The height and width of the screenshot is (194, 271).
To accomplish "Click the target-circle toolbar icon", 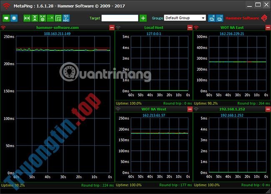I will coord(43,18).
